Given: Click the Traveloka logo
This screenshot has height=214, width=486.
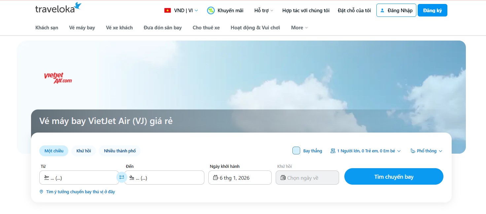Looking at the screenshot, I should click(x=58, y=8).
